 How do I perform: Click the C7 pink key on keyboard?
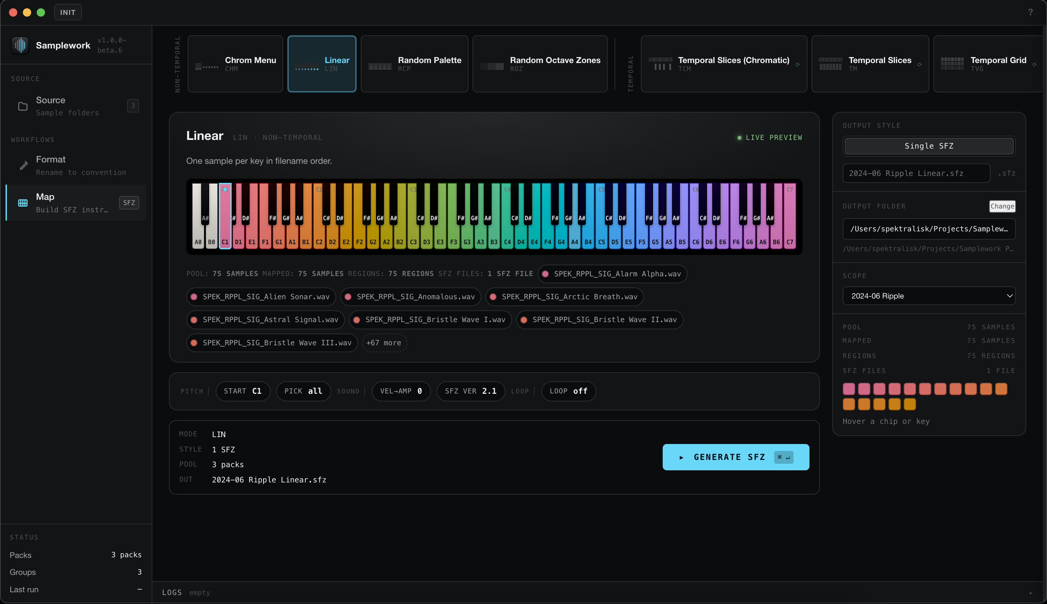pos(789,216)
